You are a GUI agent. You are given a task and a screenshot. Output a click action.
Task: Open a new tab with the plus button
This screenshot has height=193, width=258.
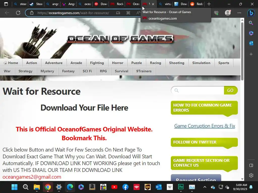[x=209, y=4]
